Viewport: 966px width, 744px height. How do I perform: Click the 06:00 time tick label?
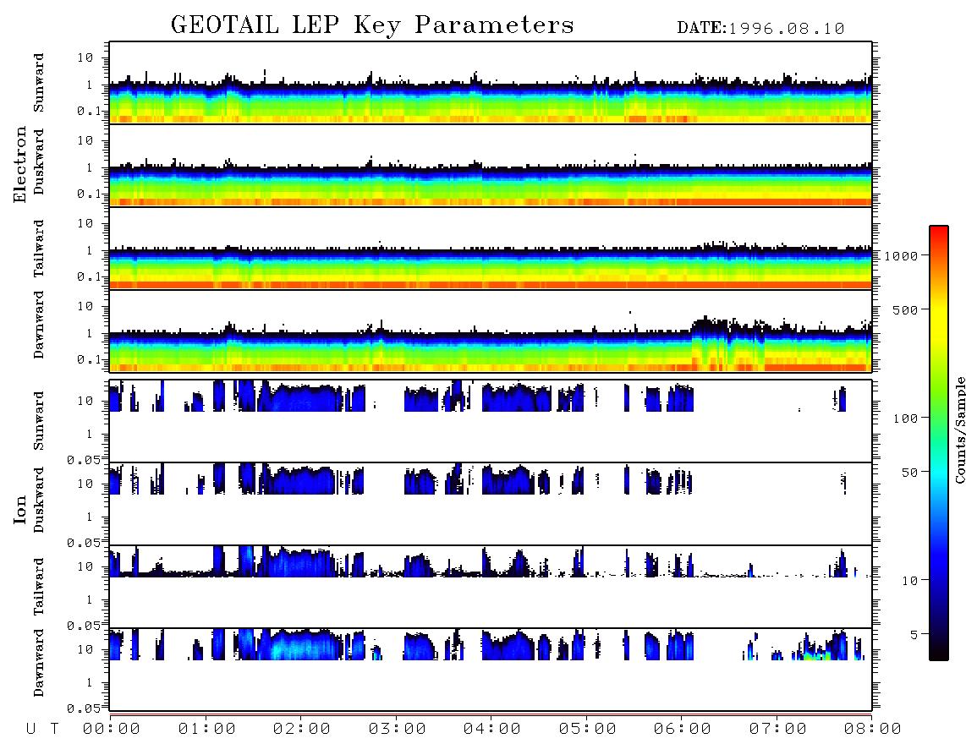click(x=683, y=730)
